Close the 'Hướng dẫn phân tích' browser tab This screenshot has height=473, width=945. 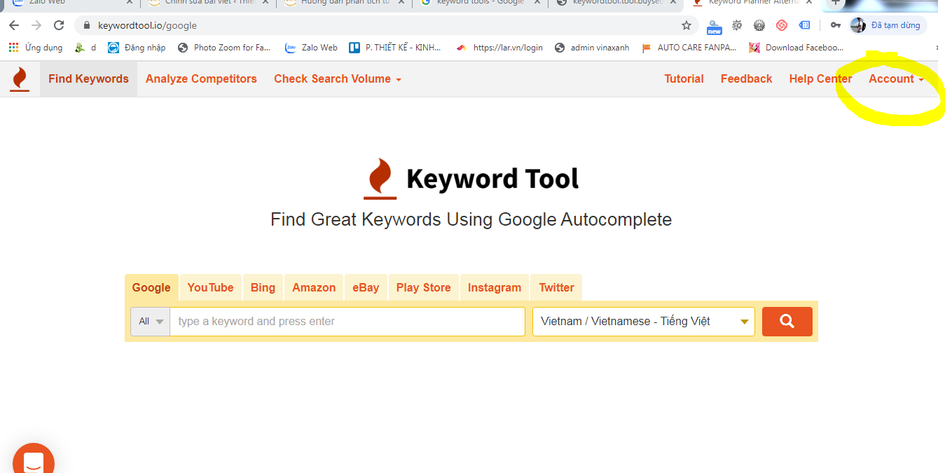pos(401,3)
